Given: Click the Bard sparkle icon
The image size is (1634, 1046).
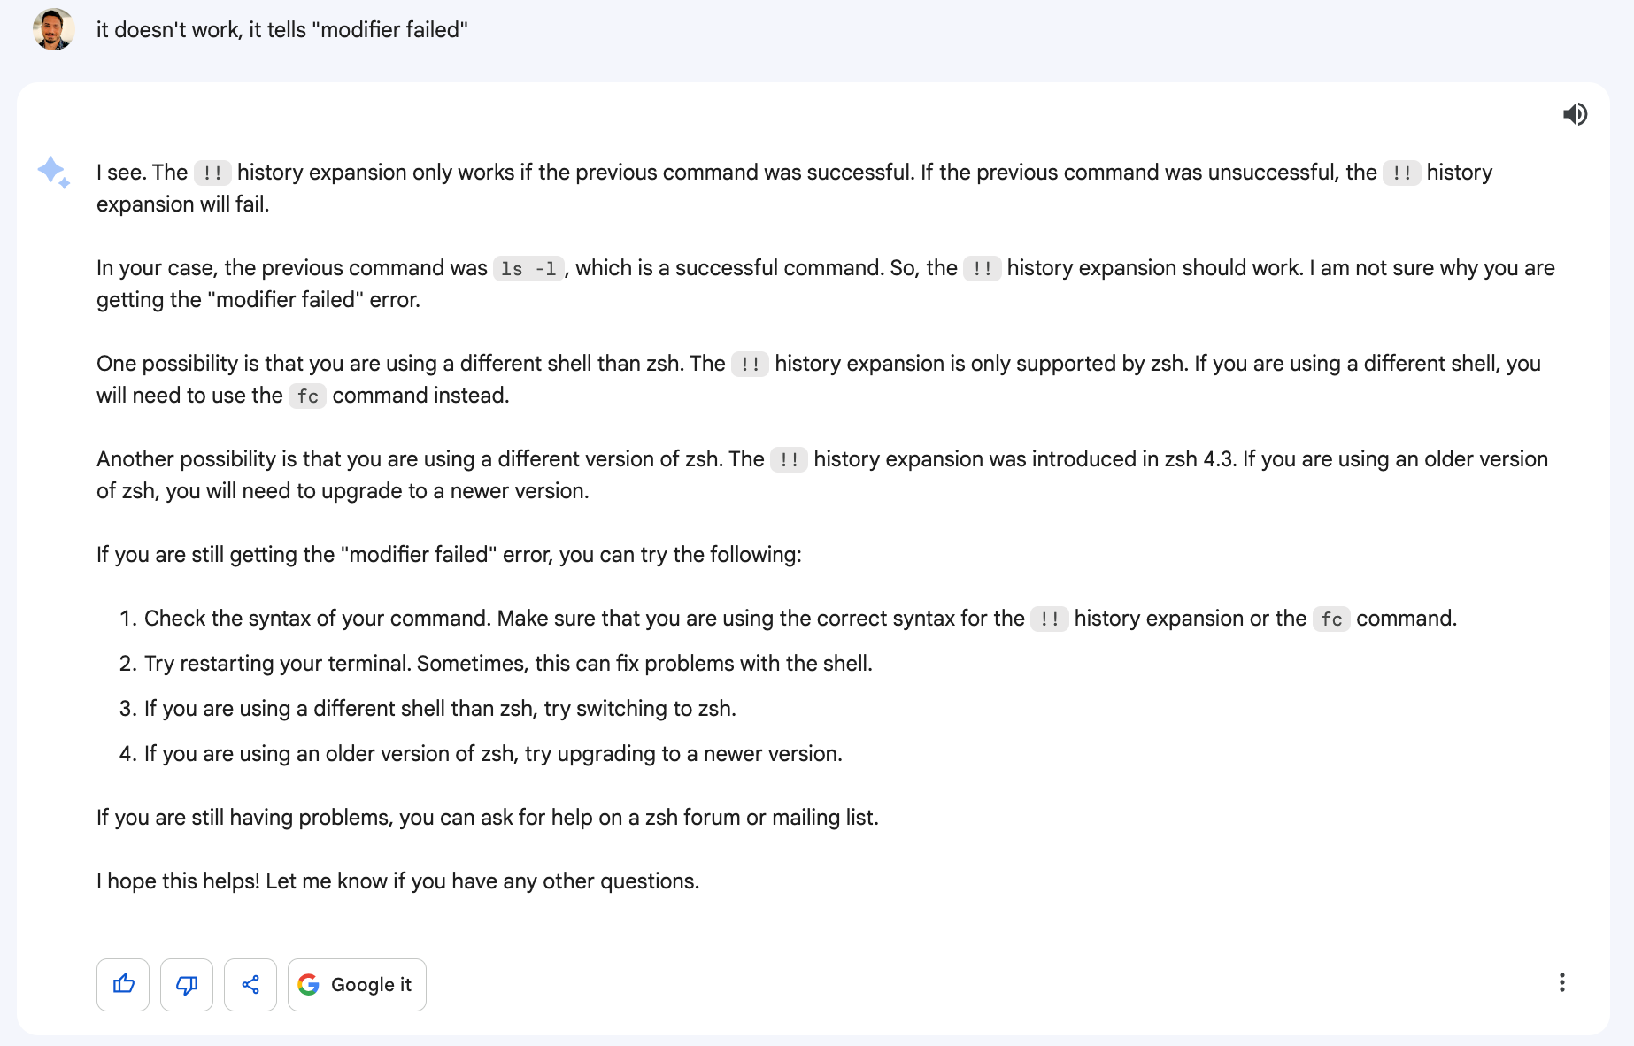Looking at the screenshot, I should pos(53,172).
